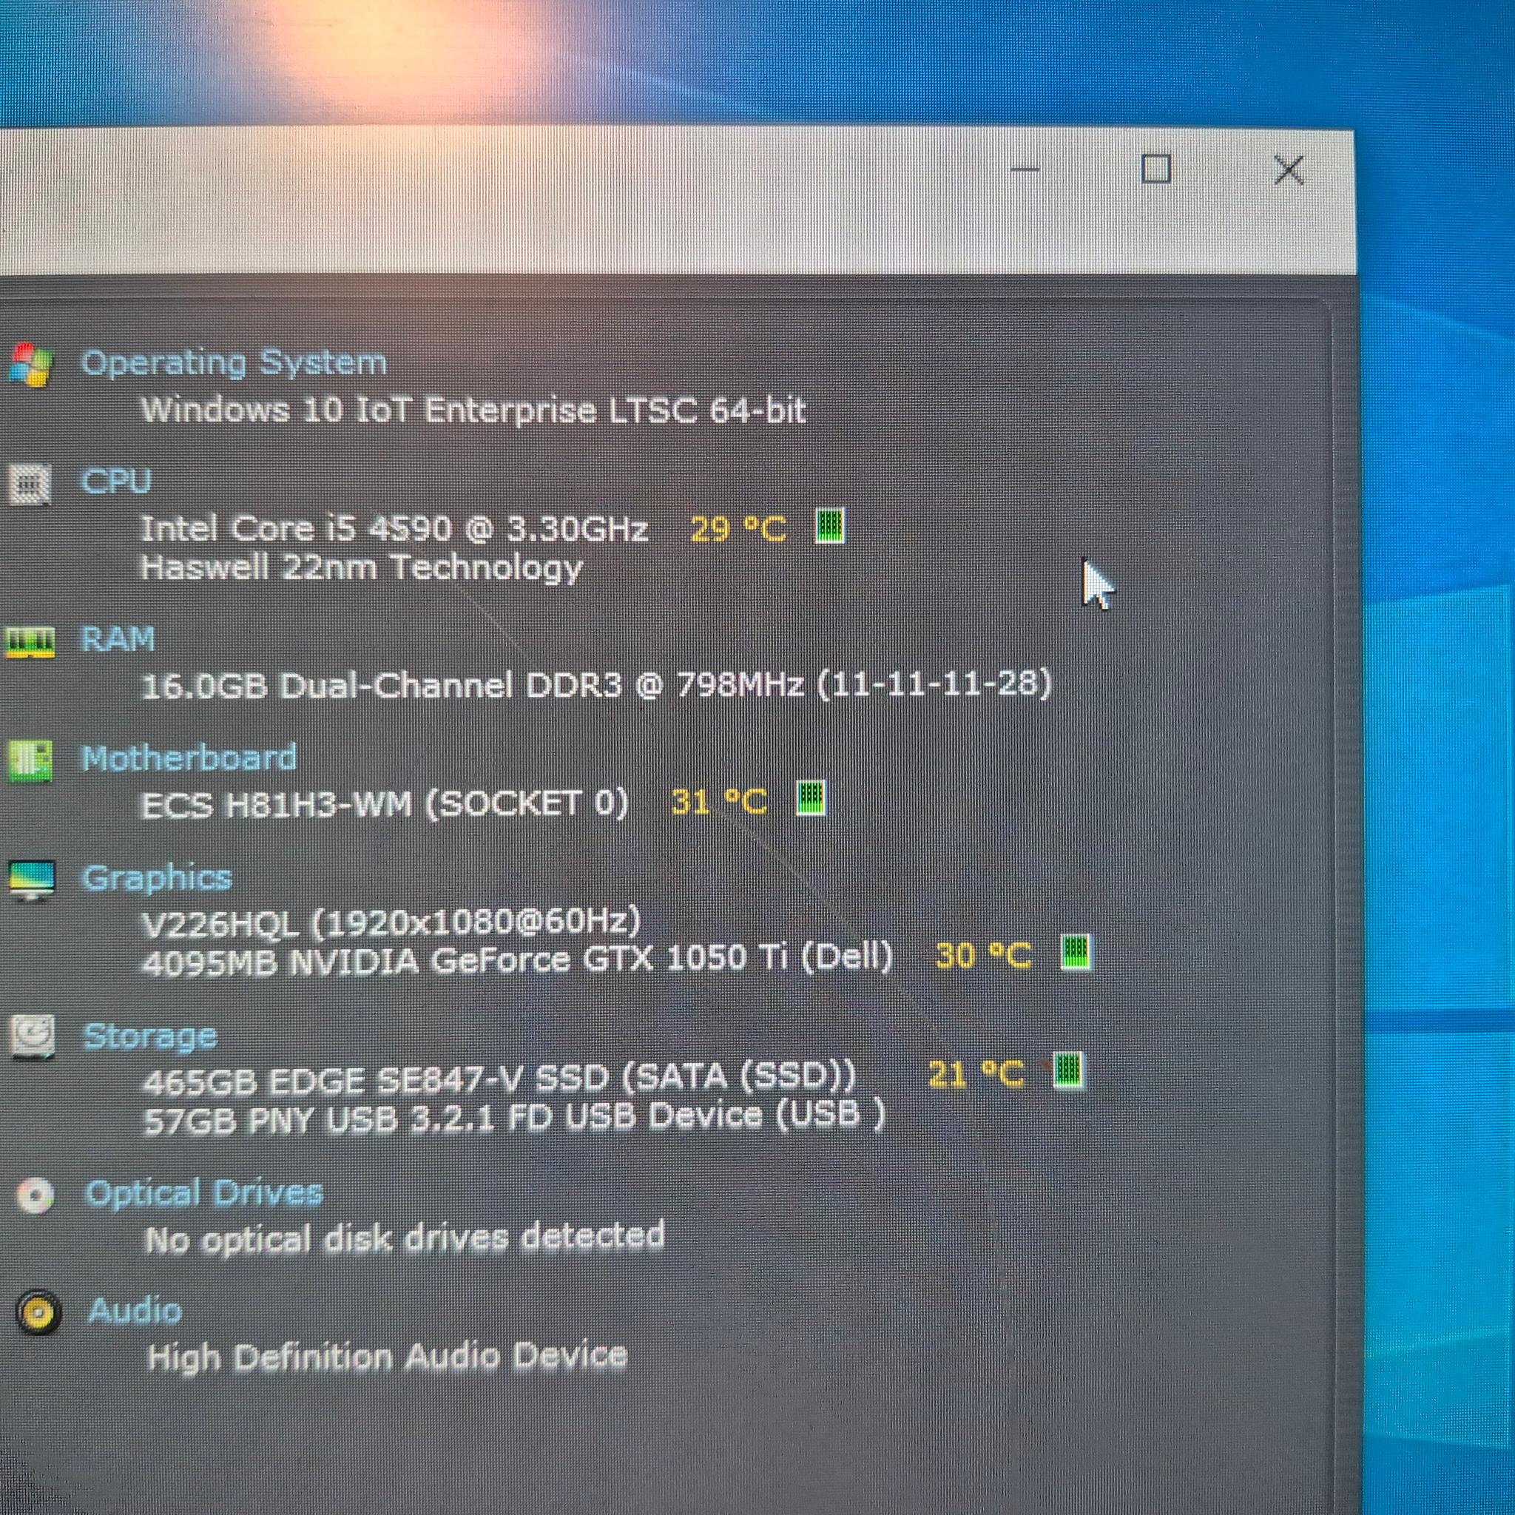
Task: Click the Storage hard drive icon
Action: click(33, 1036)
